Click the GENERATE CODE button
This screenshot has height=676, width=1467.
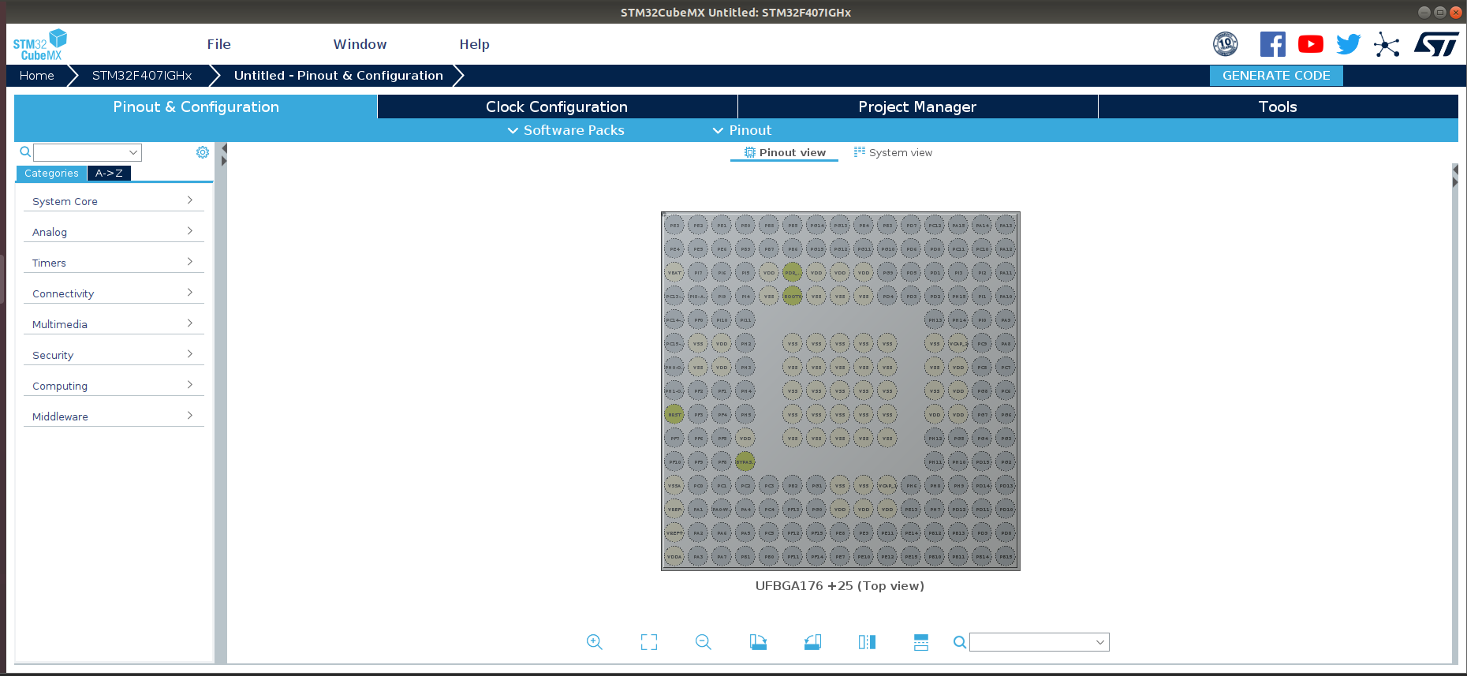tap(1276, 76)
